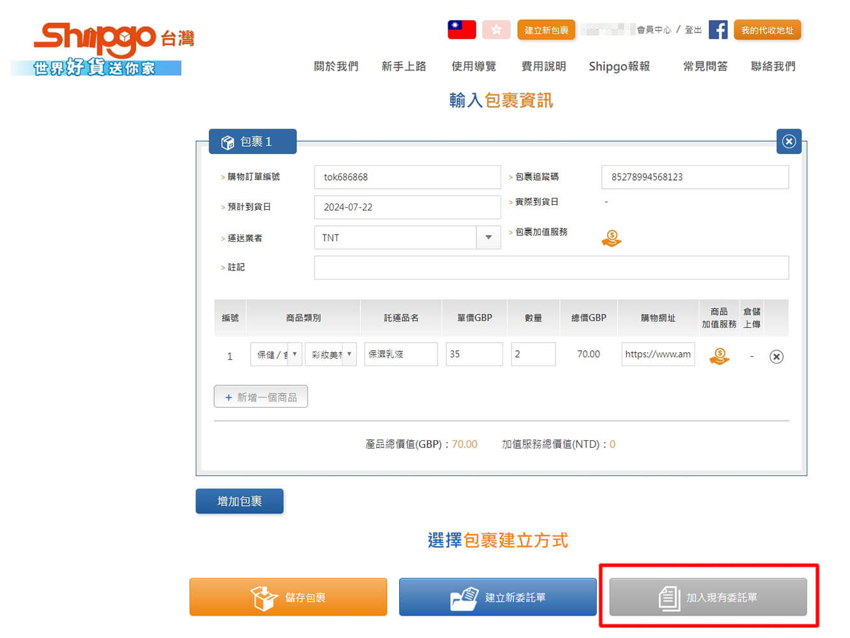850x638 pixels.
Task: Click the 編號 column header
Action: click(x=230, y=318)
